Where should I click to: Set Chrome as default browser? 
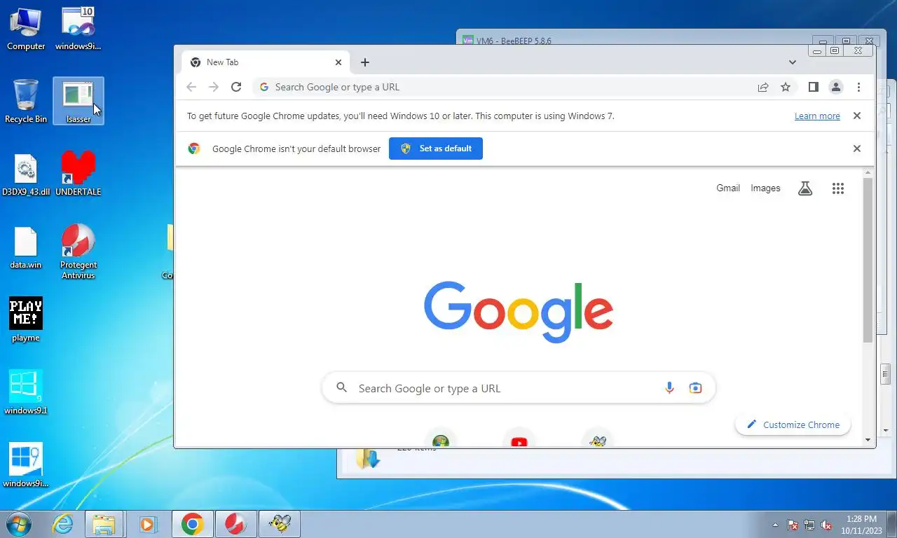coord(436,149)
